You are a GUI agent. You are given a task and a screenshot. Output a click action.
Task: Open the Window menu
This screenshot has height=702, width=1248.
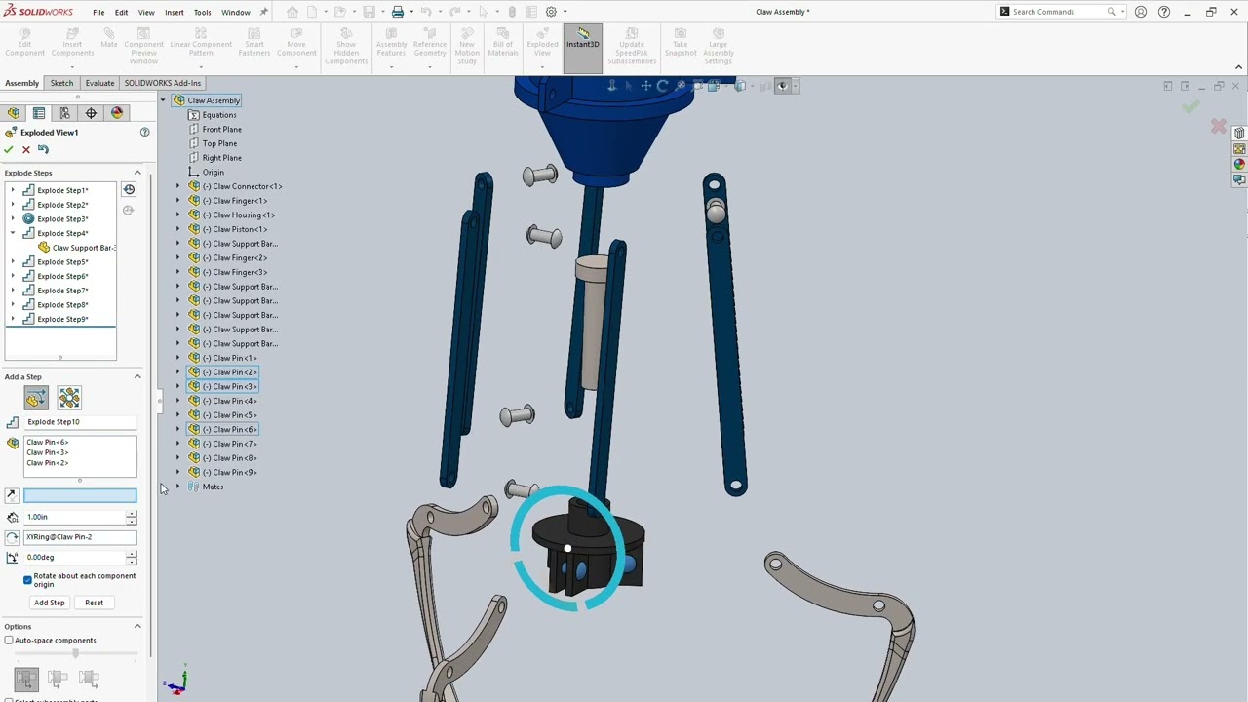[x=235, y=12]
